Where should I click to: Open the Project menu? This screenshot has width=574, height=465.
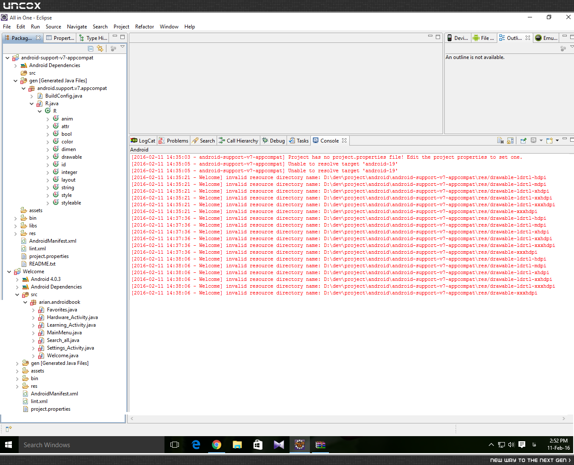pyautogui.click(x=121, y=27)
